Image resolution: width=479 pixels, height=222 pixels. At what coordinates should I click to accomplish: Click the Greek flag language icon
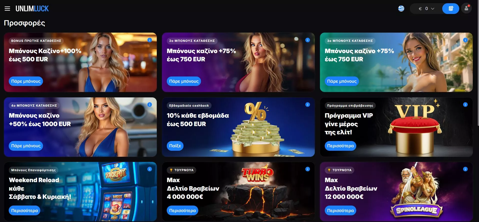[x=401, y=8]
